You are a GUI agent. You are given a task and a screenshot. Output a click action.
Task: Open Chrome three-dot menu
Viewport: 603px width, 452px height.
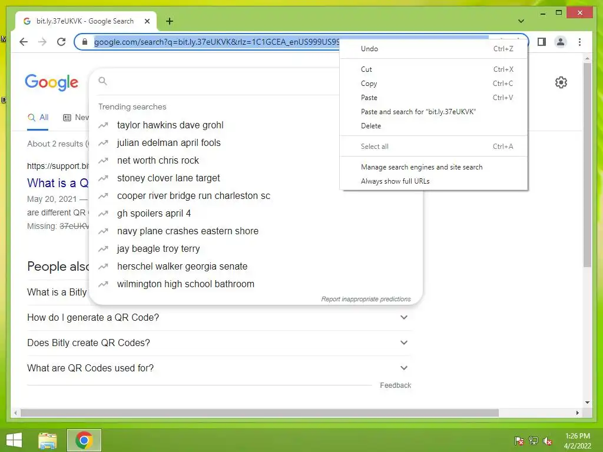click(579, 42)
